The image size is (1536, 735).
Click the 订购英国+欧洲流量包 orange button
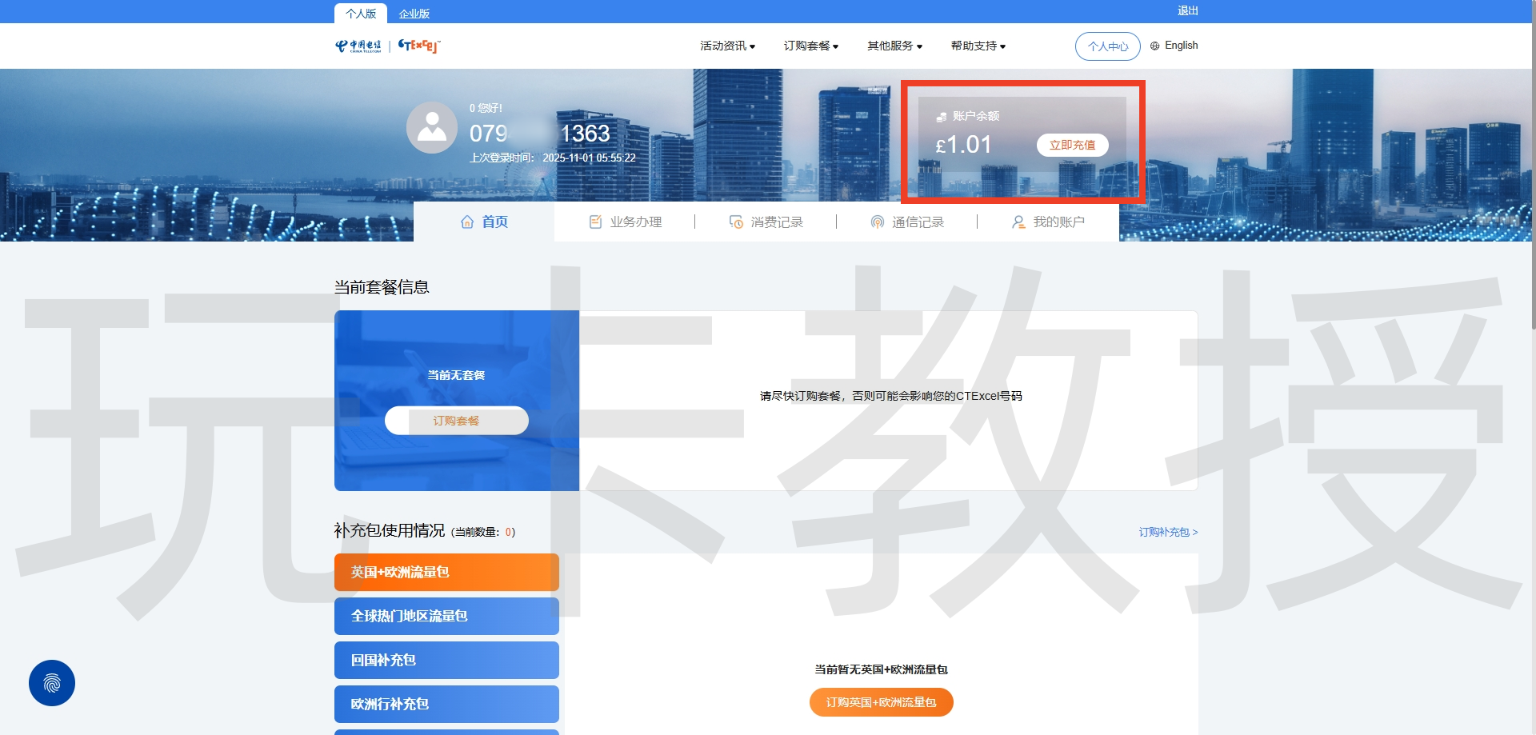(x=881, y=701)
